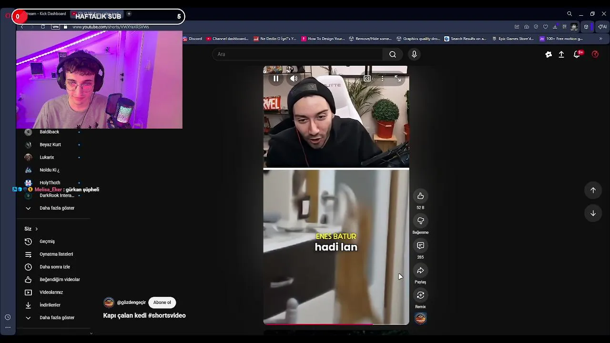Image resolution: width=610 pixels, height=343 pixels.
Task: Open the Remove/Hide some bookmark
Action: click(x=370, y=39)
